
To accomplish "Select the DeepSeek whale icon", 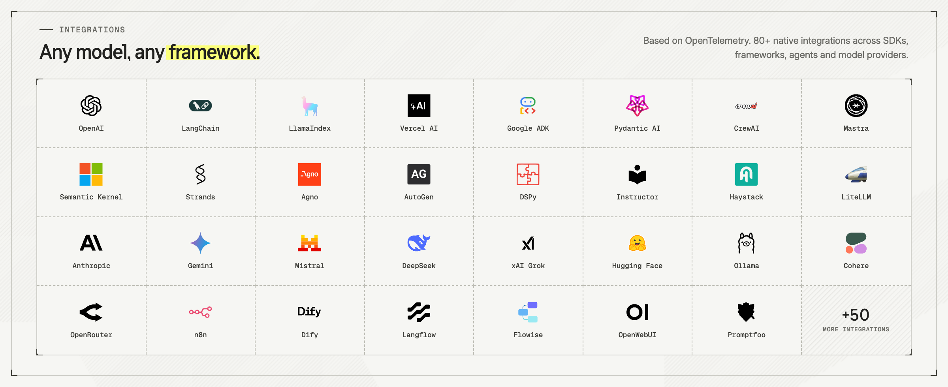I will [419, 243].
